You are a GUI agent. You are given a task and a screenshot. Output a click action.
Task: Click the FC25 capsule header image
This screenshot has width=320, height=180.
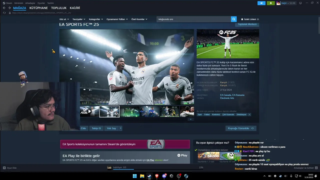pos(228,44)
